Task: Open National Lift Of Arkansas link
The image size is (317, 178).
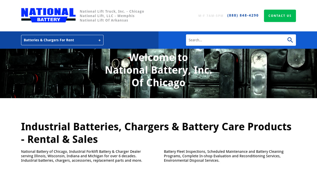Action: tap(104, 20)
